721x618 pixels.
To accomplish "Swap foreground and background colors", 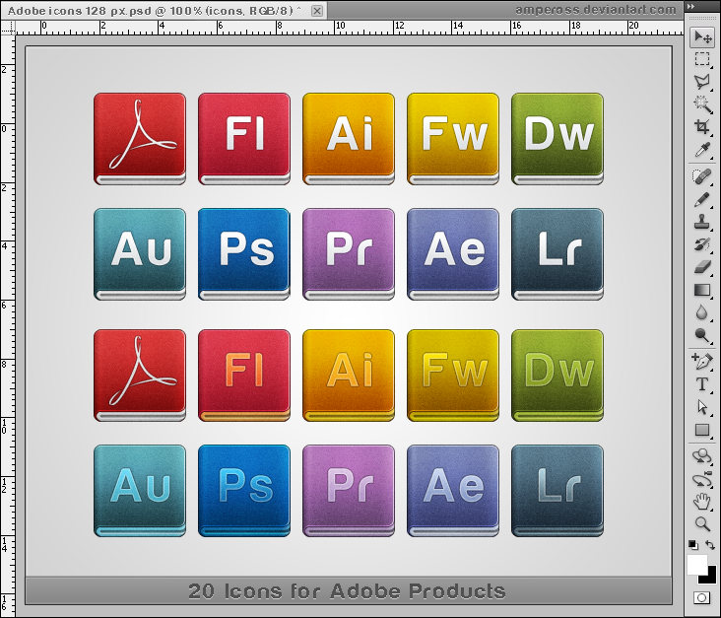I will (x=710, y=545).
